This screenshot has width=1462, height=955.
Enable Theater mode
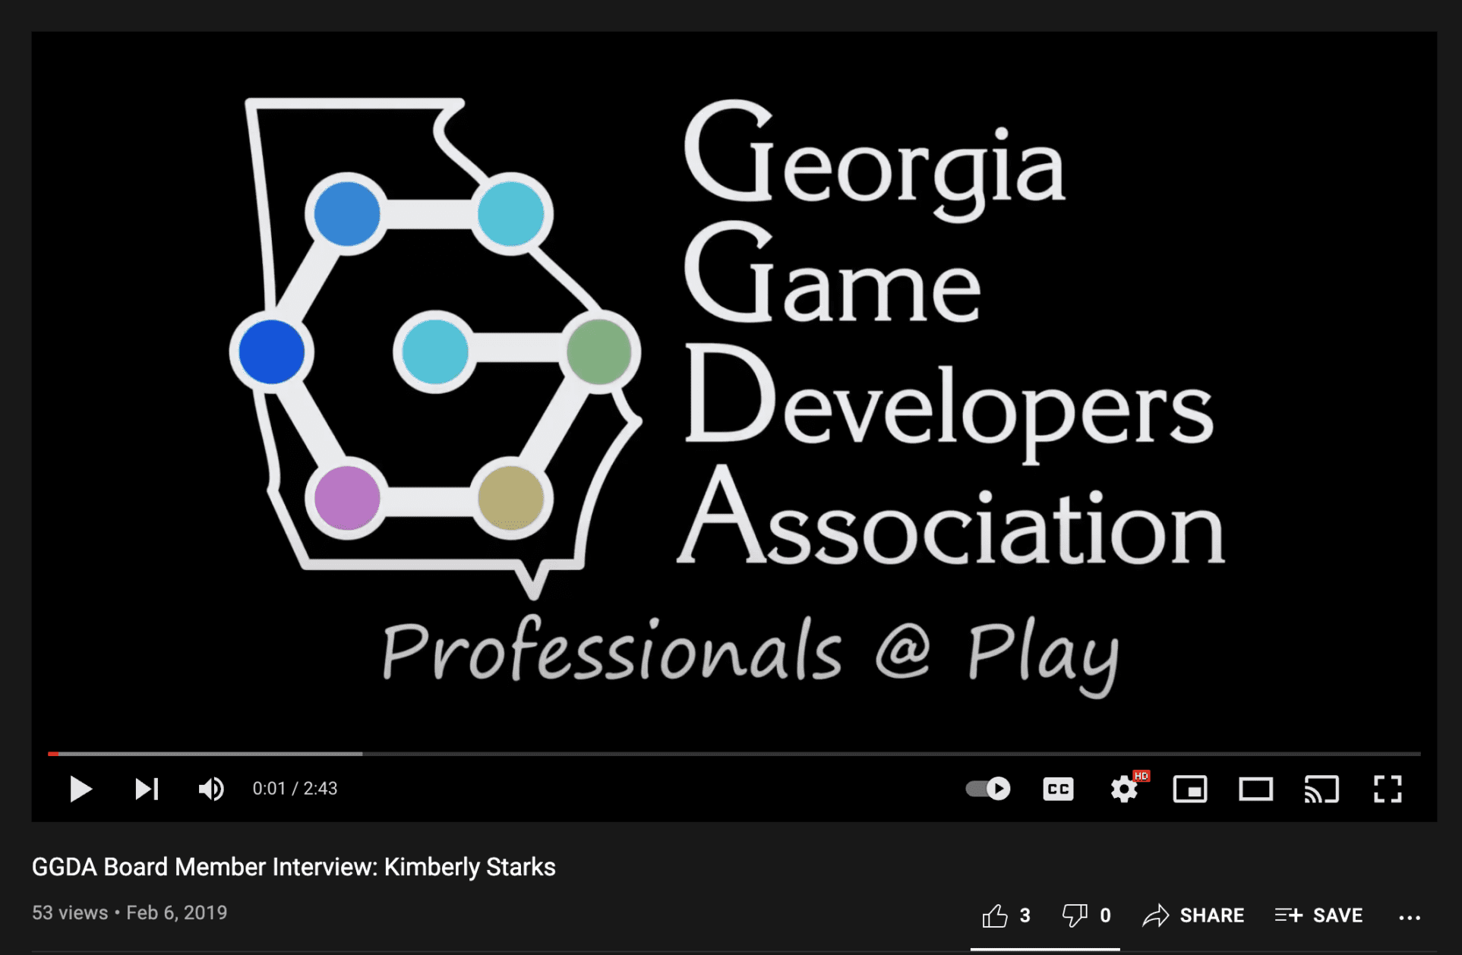[x=1256, y=790]
